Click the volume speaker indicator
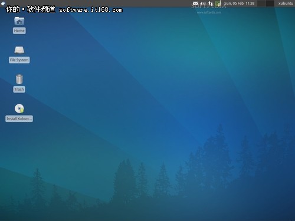The height and width of the screenshot is (221, 295). tap(203, 4)
